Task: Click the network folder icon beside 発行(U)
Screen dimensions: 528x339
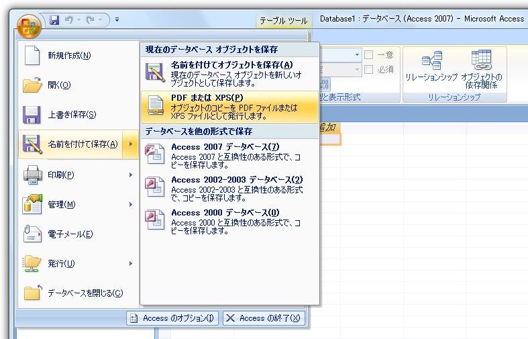Action: pyautogui.click(x=32, y=264)
